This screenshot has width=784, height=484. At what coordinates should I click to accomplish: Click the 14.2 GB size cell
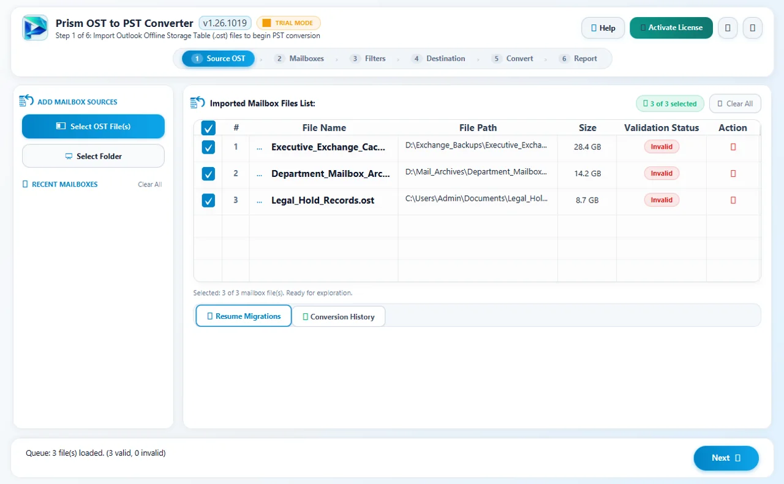[x=587, y=174]
